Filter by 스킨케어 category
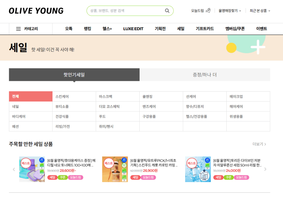Screen dimensions: 283x202 62,97
